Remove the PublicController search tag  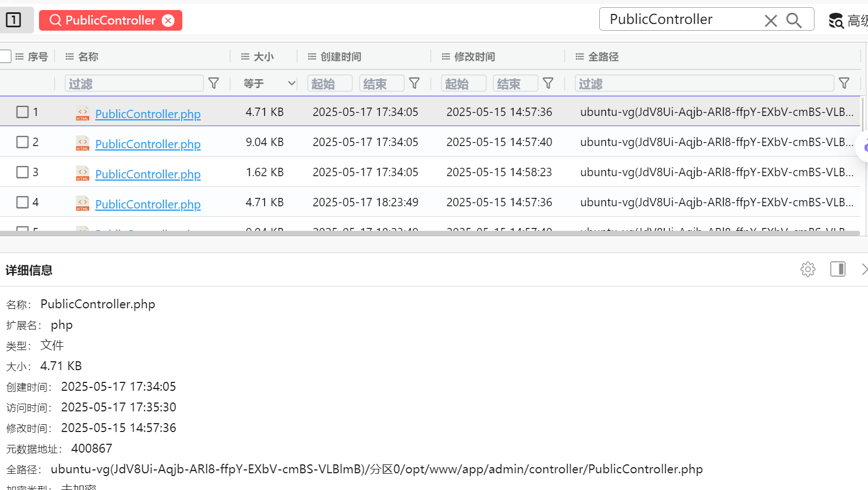pyautogui.click(x=168, y=21)
